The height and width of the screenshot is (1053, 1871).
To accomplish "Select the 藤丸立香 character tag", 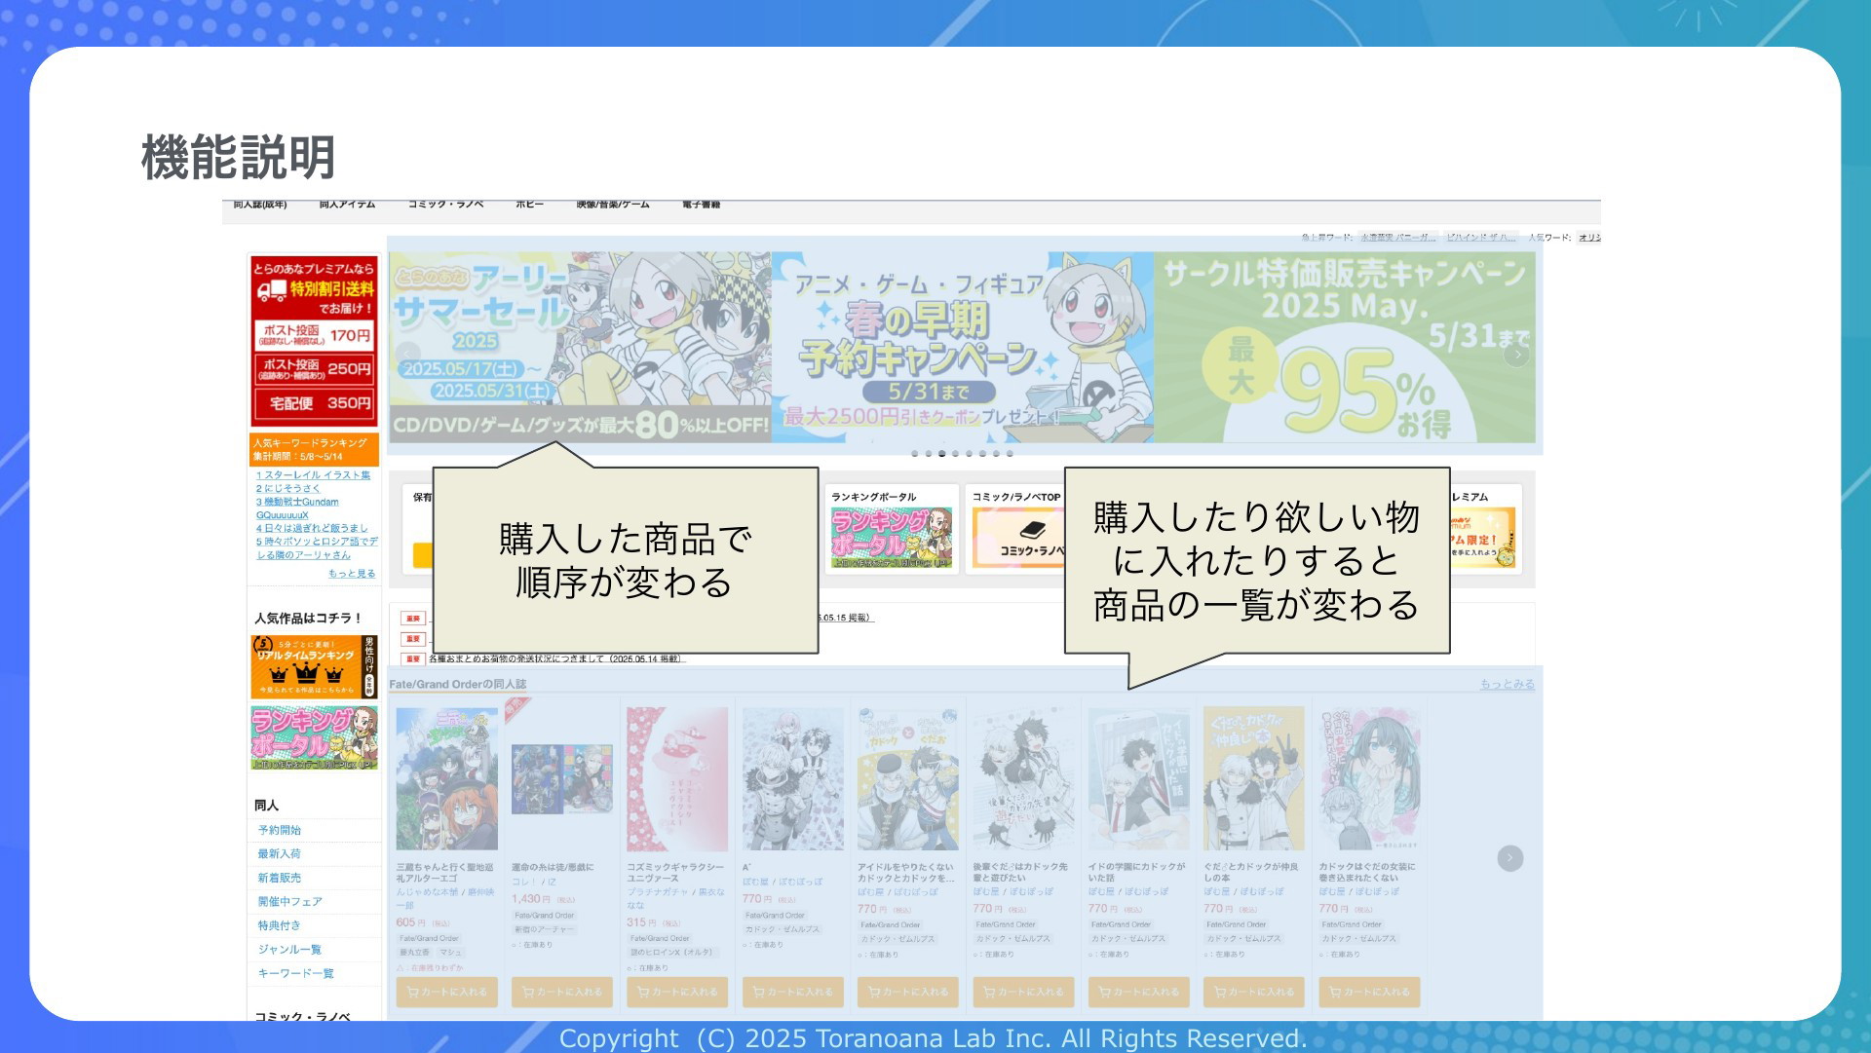I will point(414,953).
